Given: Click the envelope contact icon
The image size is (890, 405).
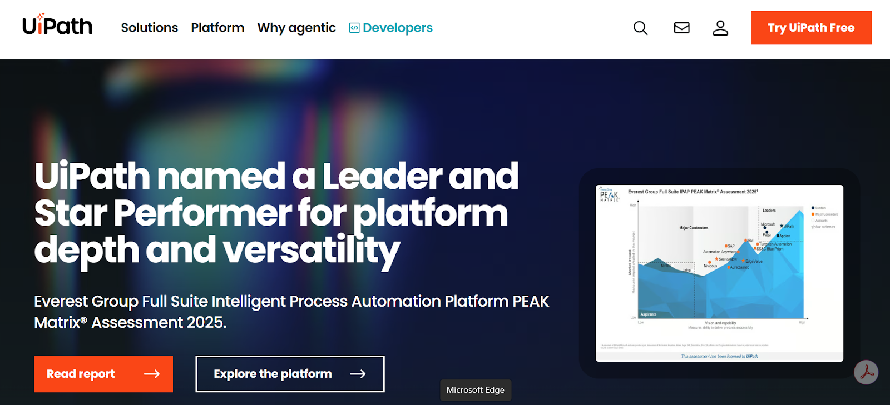Looking at the screenshot, I should pyautogui.click(x=682, y=28).
